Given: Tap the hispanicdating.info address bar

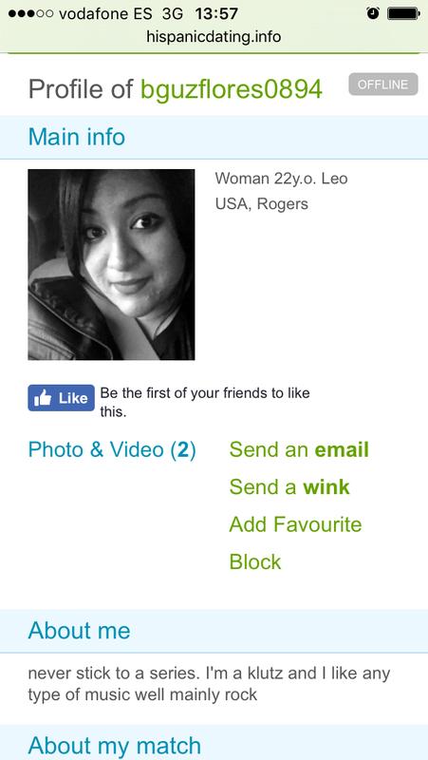Looking at the screenshot, I should pos(214,37).
